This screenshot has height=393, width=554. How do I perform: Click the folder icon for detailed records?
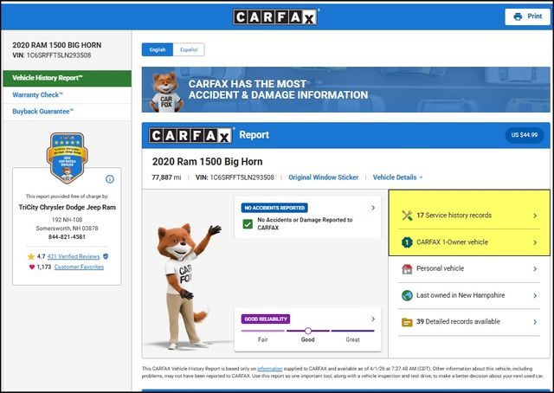407,322
